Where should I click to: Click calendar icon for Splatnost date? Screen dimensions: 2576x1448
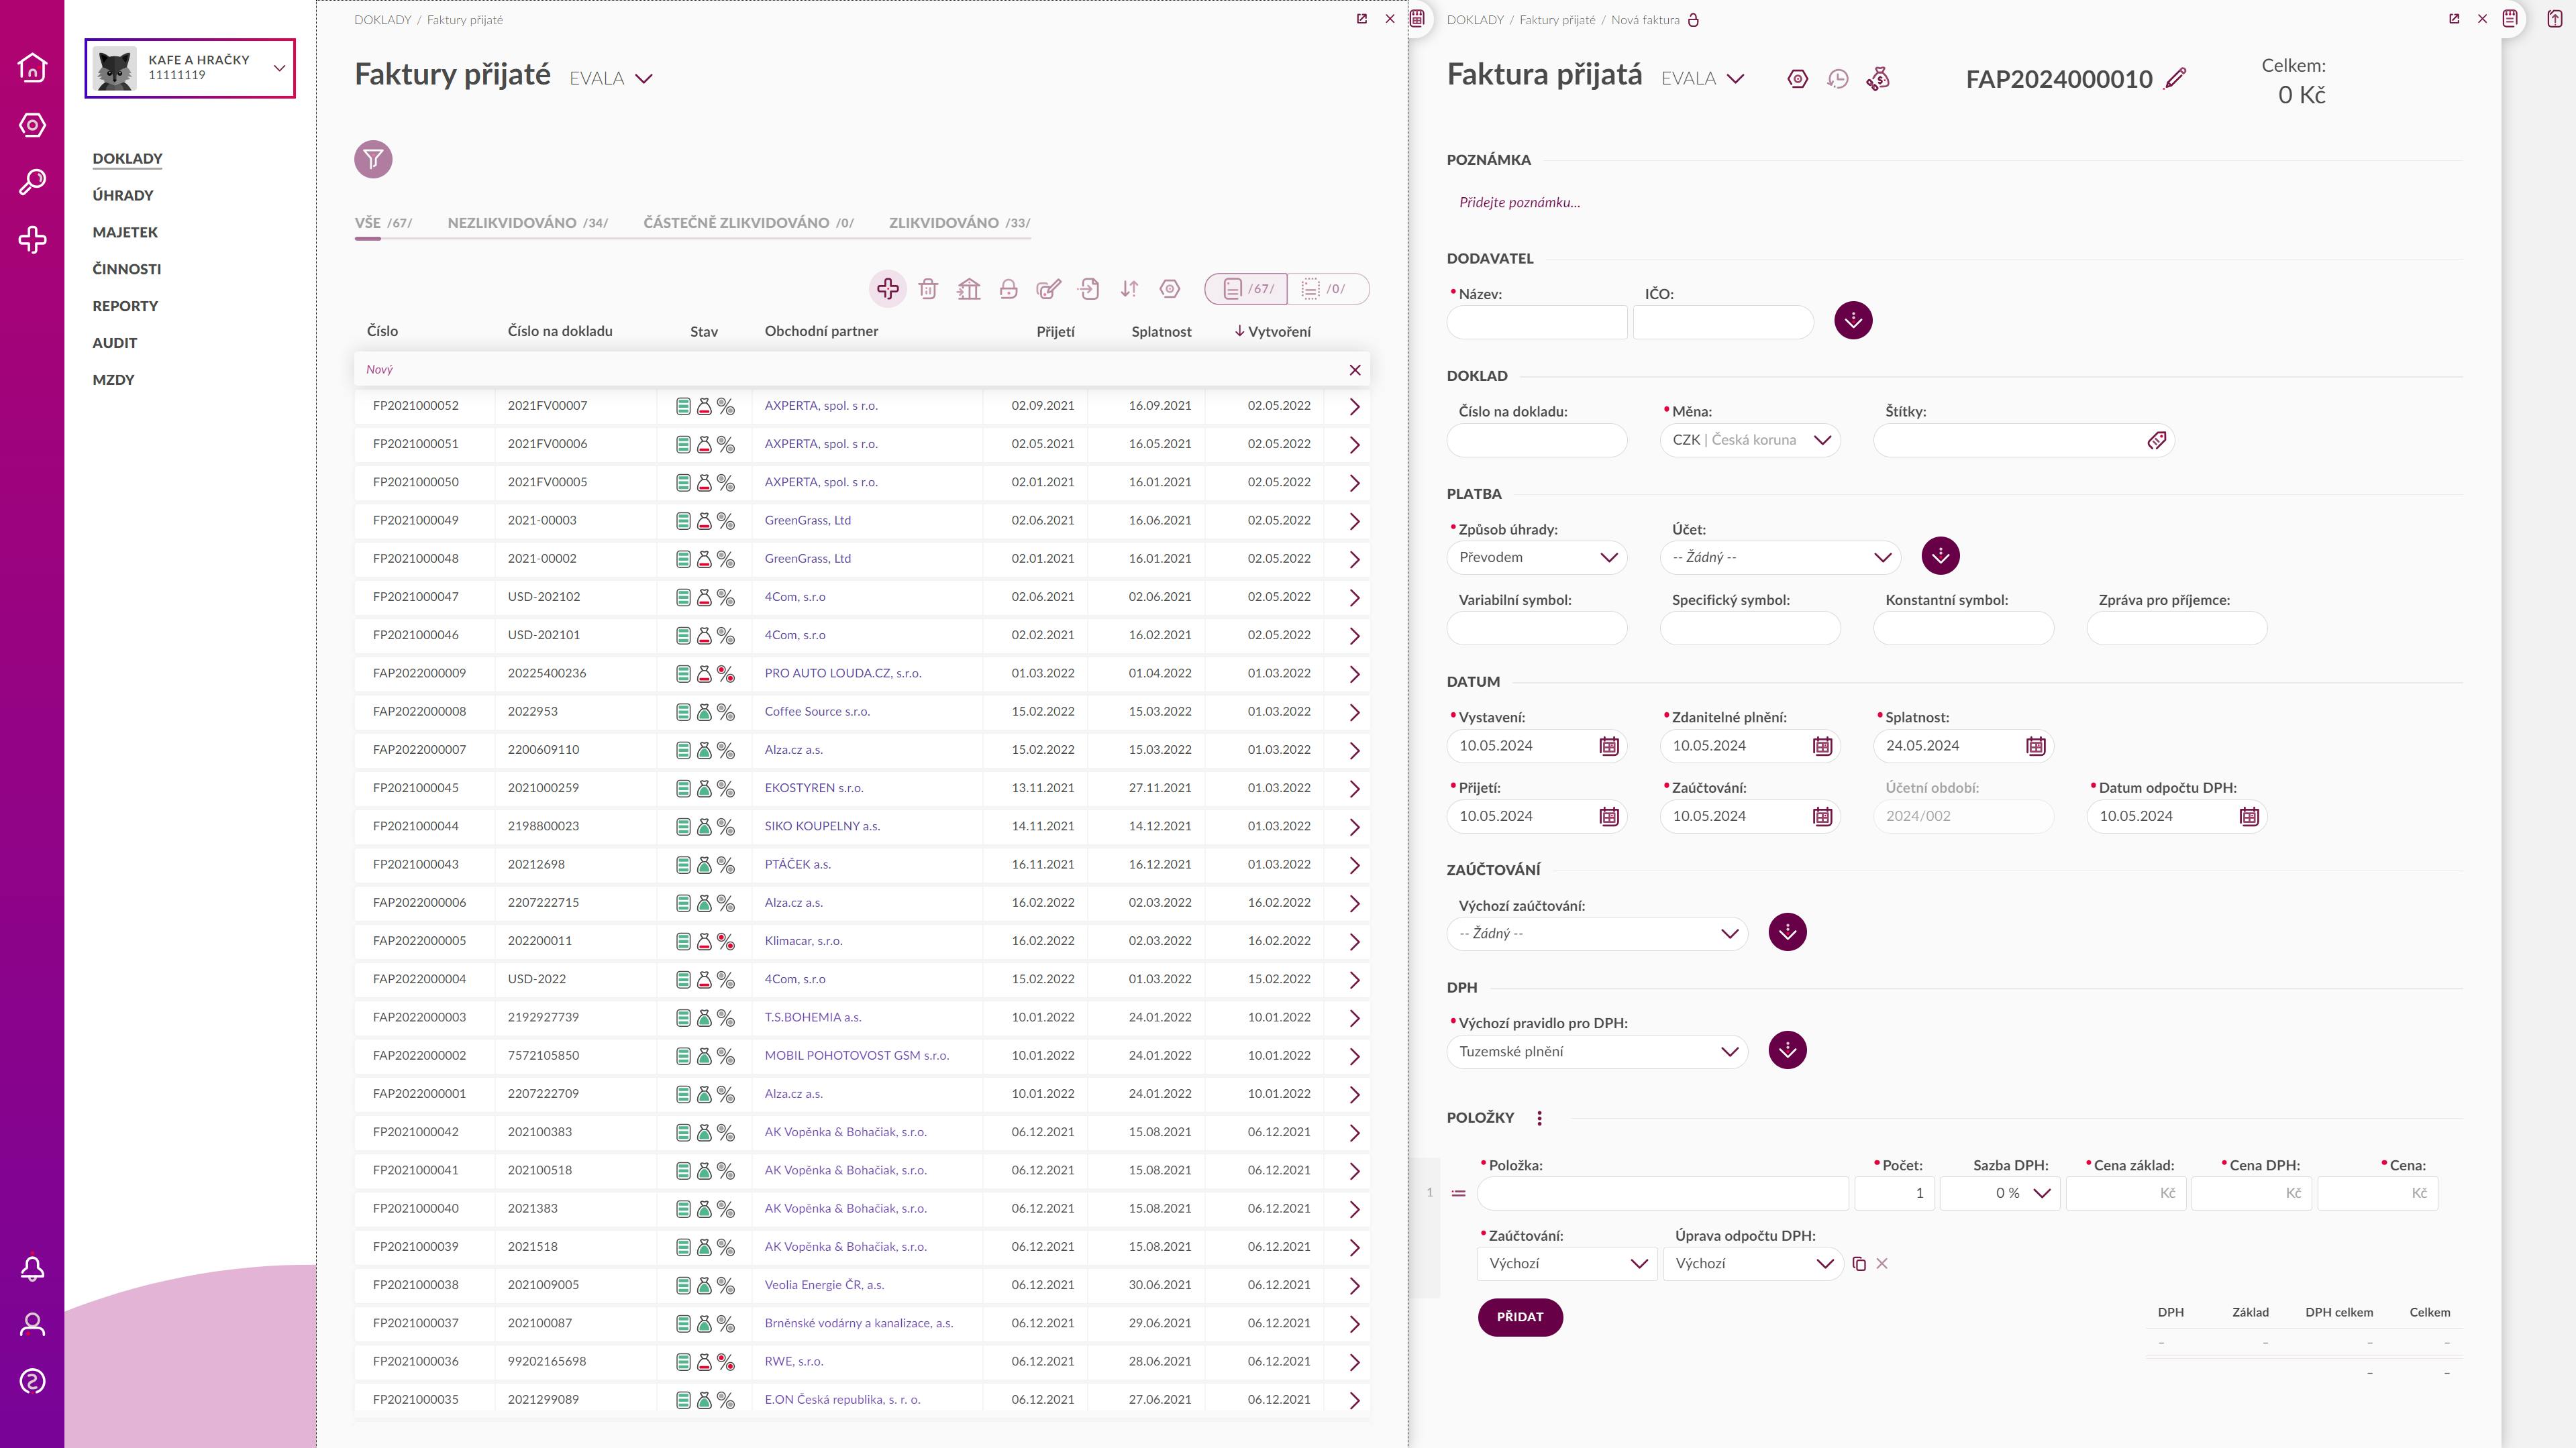[2035, 746]
